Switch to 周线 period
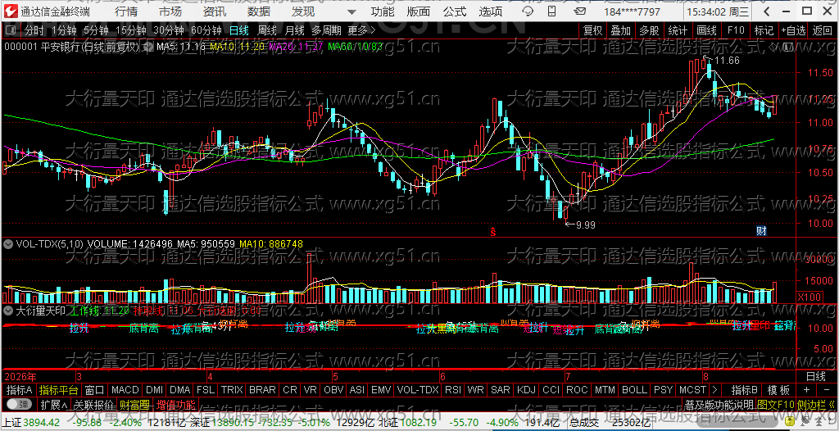The width and height of the screenshot is (839, 431). pos(267,30)
